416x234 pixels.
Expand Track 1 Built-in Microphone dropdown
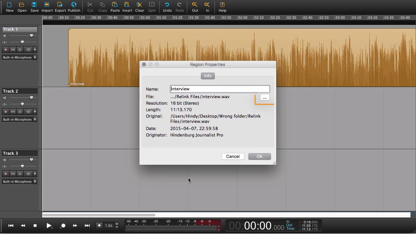pyautogui.click(x=35, y=58)
